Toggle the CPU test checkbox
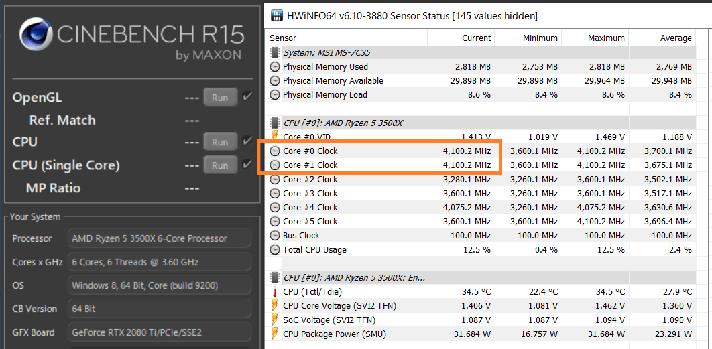712x349 pixels. (x=247, y=141)
